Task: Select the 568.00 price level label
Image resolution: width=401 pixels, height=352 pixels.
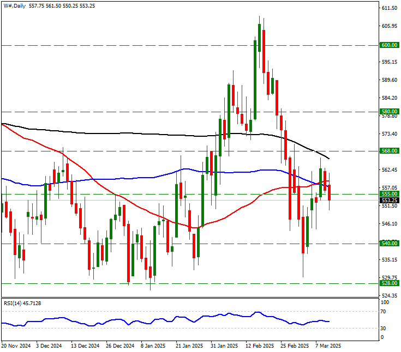Action: 389,151
